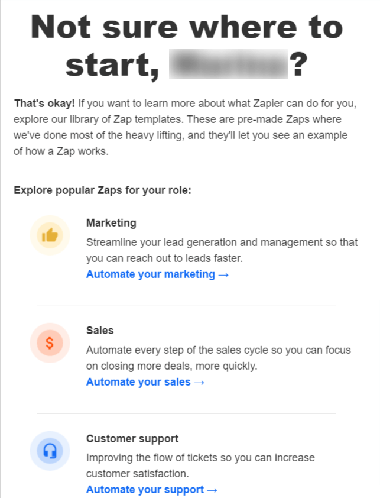Click the Sales dollar sign icon
Viewport: 380px width, 498px height.
click(x=50, y=343)
